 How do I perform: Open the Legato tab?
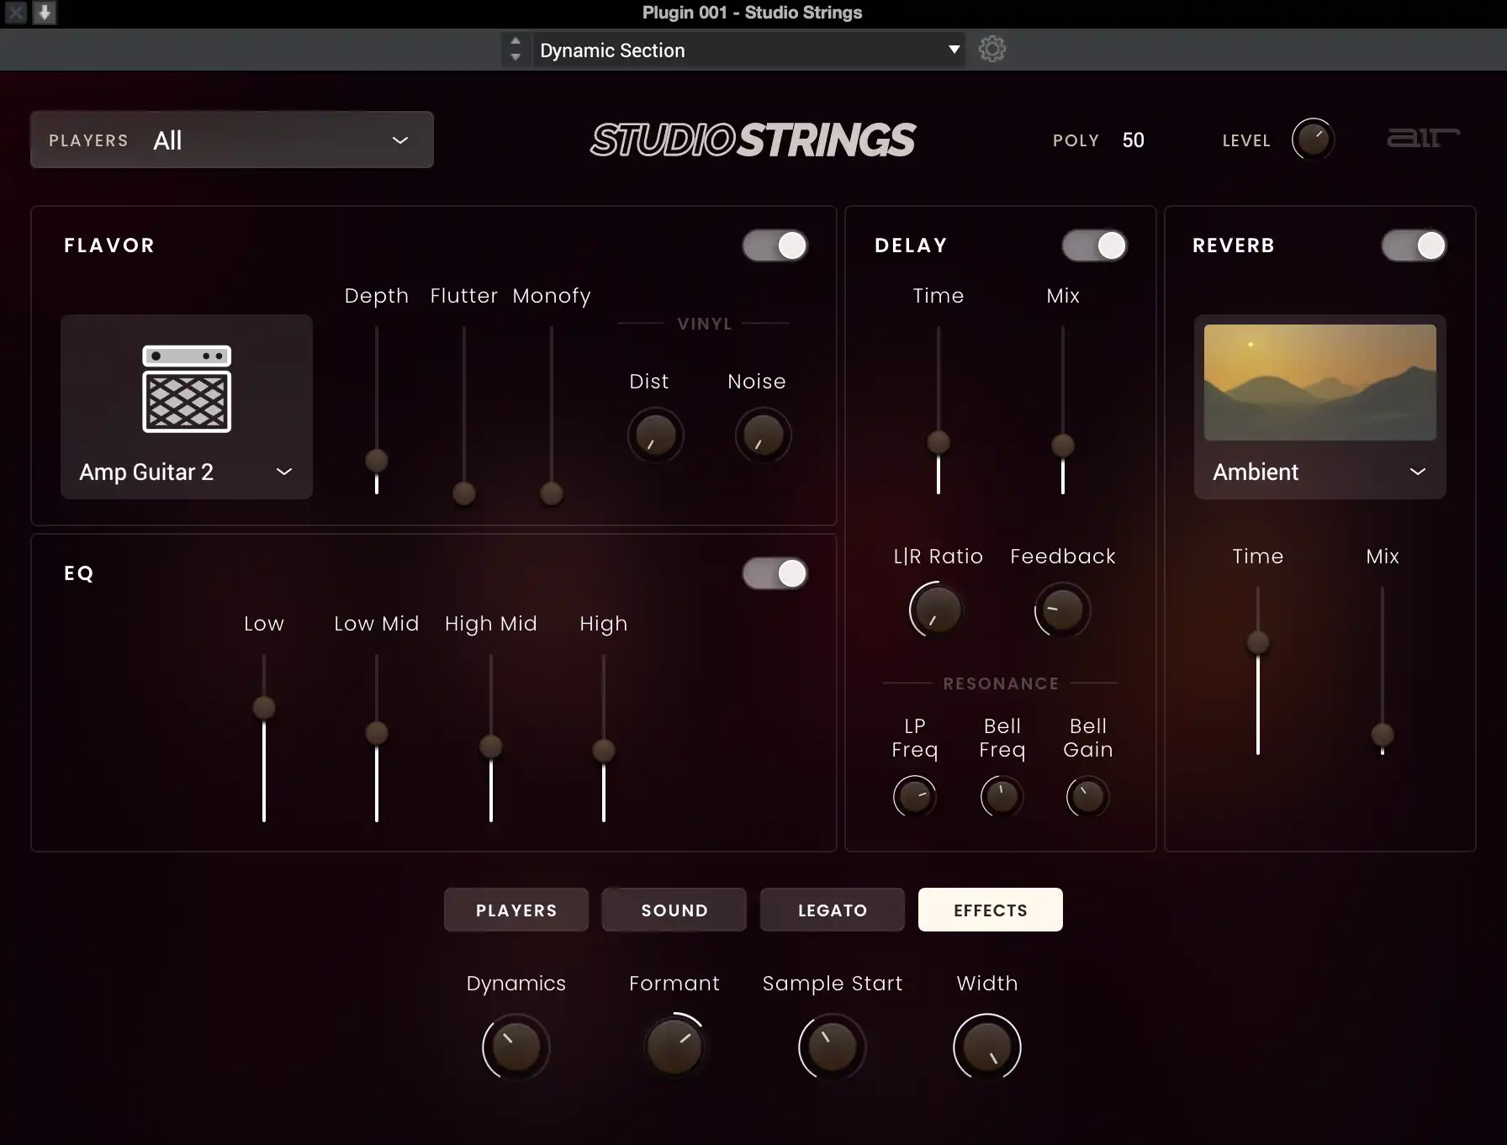(x=831, y=910)
